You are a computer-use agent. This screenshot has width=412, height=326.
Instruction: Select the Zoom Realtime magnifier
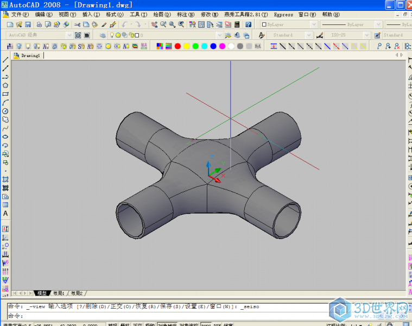(163, 24)
